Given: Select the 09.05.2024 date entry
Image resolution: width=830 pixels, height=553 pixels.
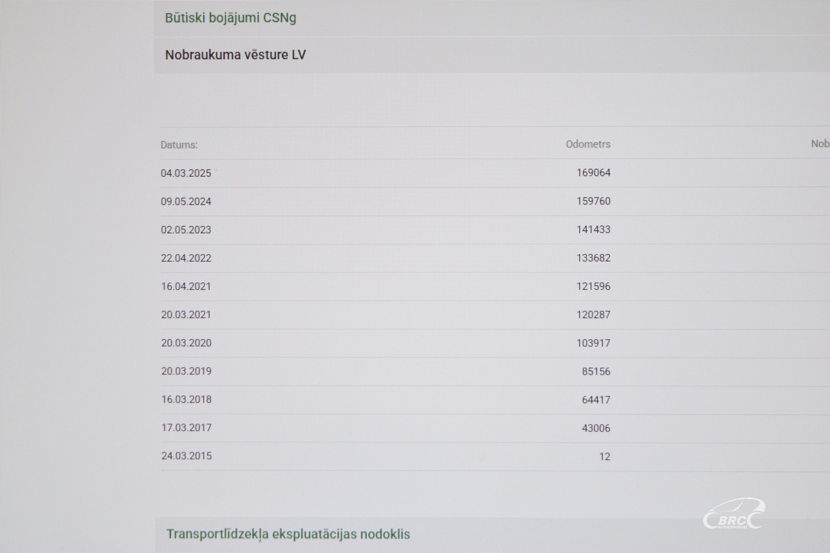Looking at the screenshot, I should click(186, 201).
